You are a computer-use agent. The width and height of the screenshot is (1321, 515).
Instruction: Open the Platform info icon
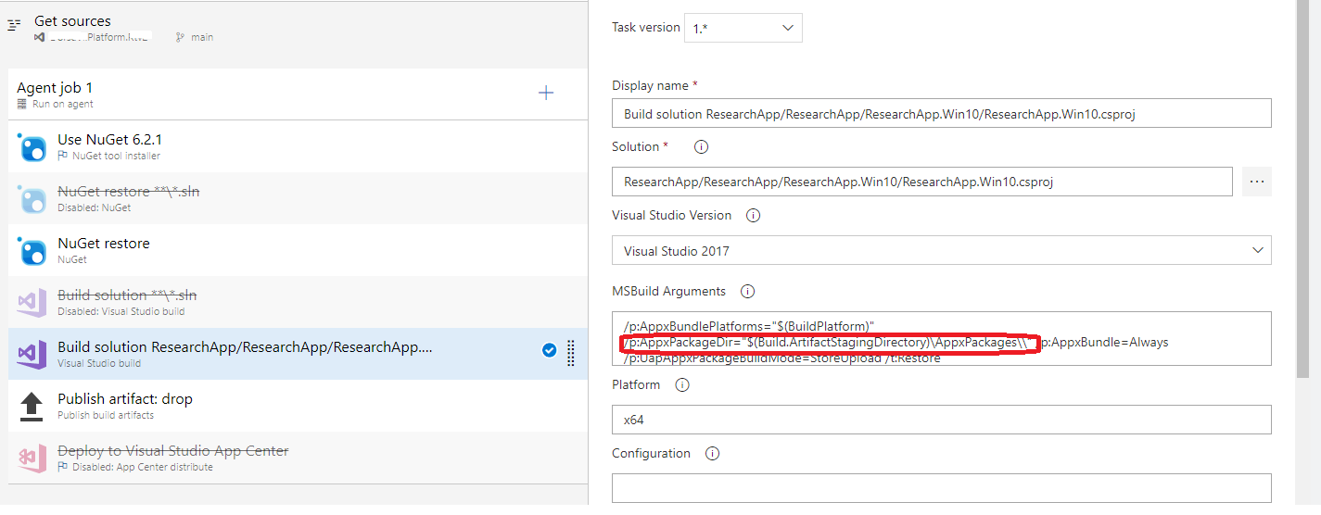(682, 385)
